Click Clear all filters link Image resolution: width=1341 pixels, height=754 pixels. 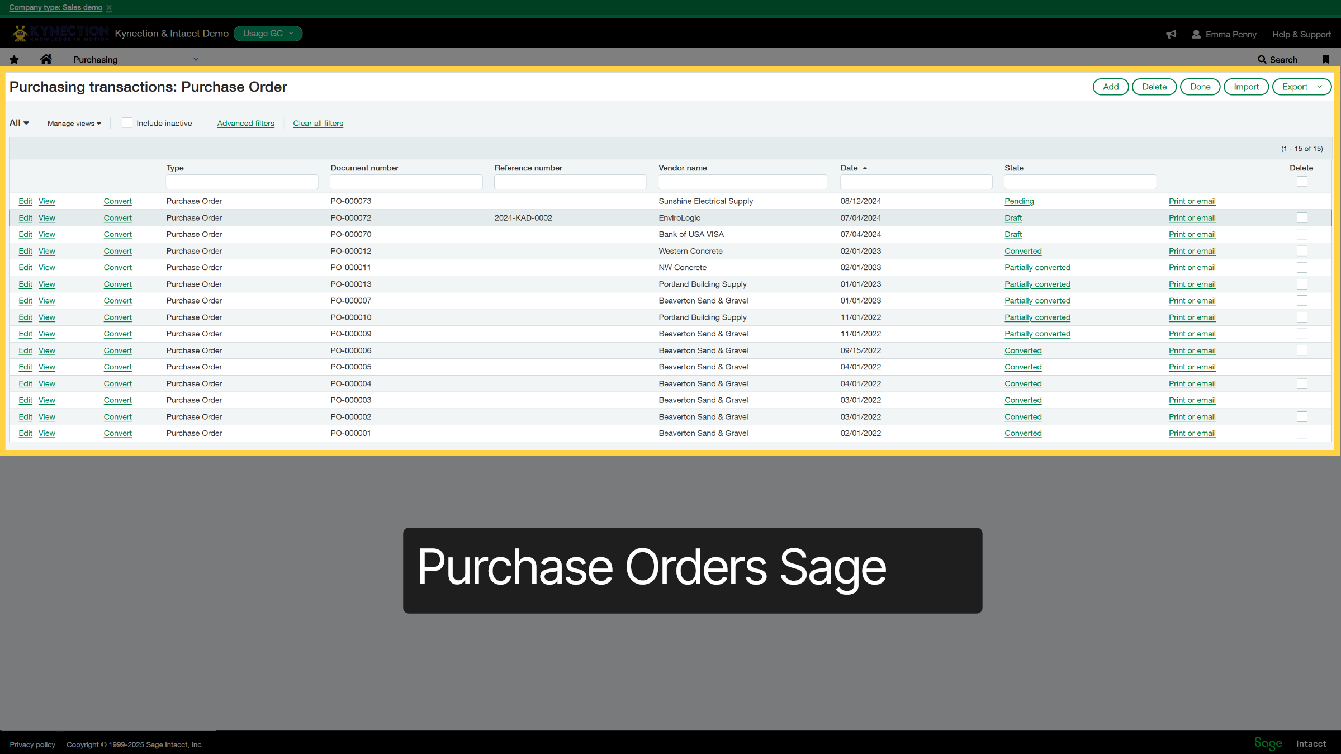tap(318, 124)
